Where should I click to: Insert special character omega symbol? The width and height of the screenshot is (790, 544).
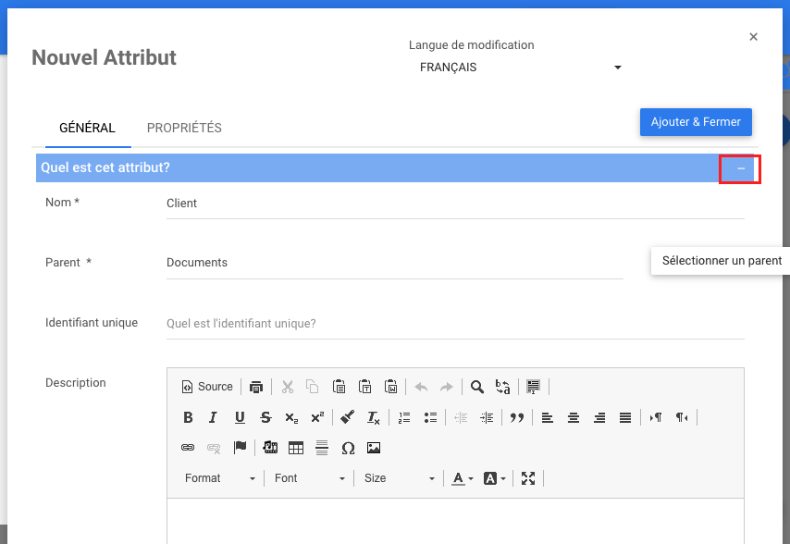click(x=348, y=448)
